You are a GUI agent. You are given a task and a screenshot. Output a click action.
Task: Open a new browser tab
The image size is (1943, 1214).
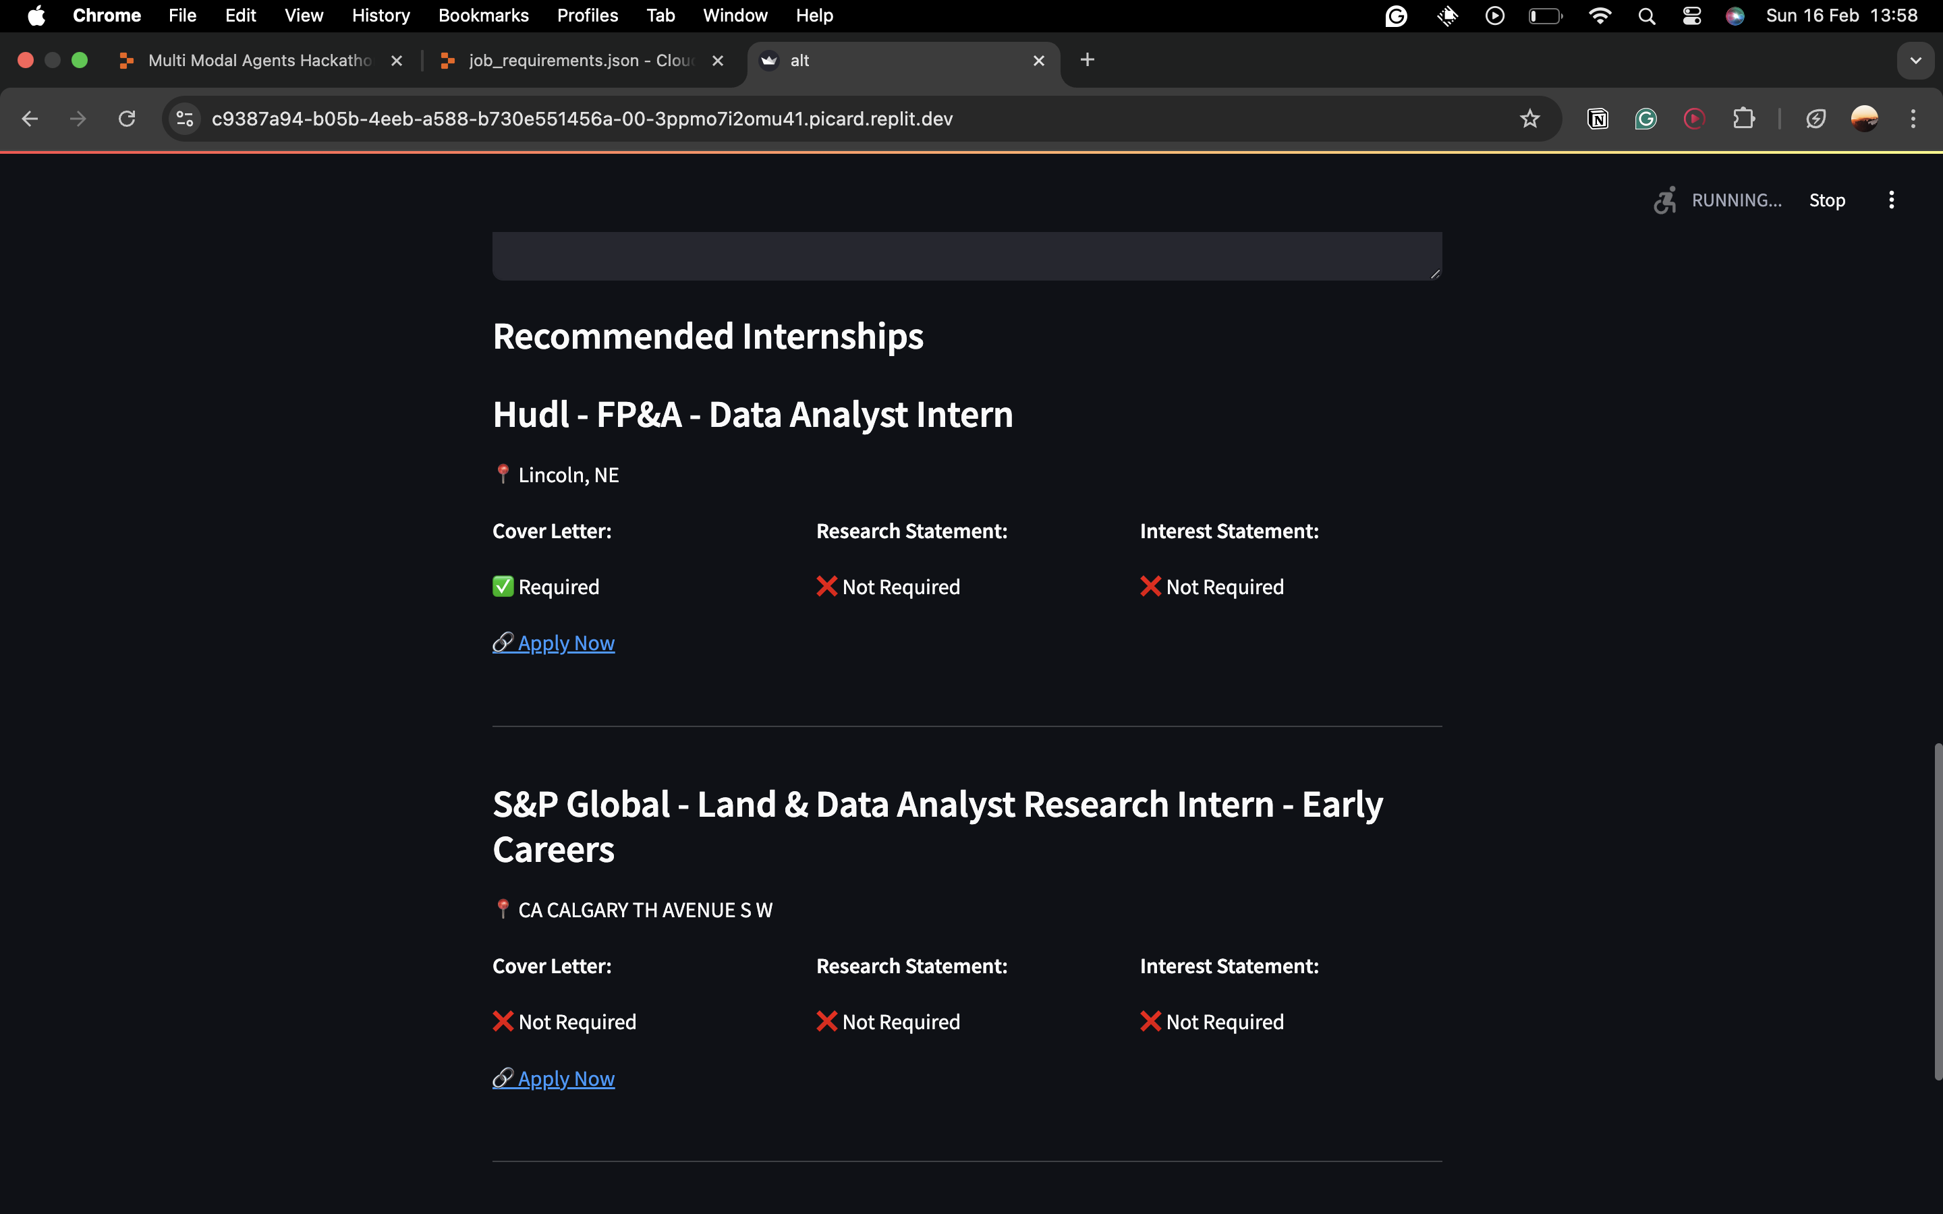pos(1087,60)
